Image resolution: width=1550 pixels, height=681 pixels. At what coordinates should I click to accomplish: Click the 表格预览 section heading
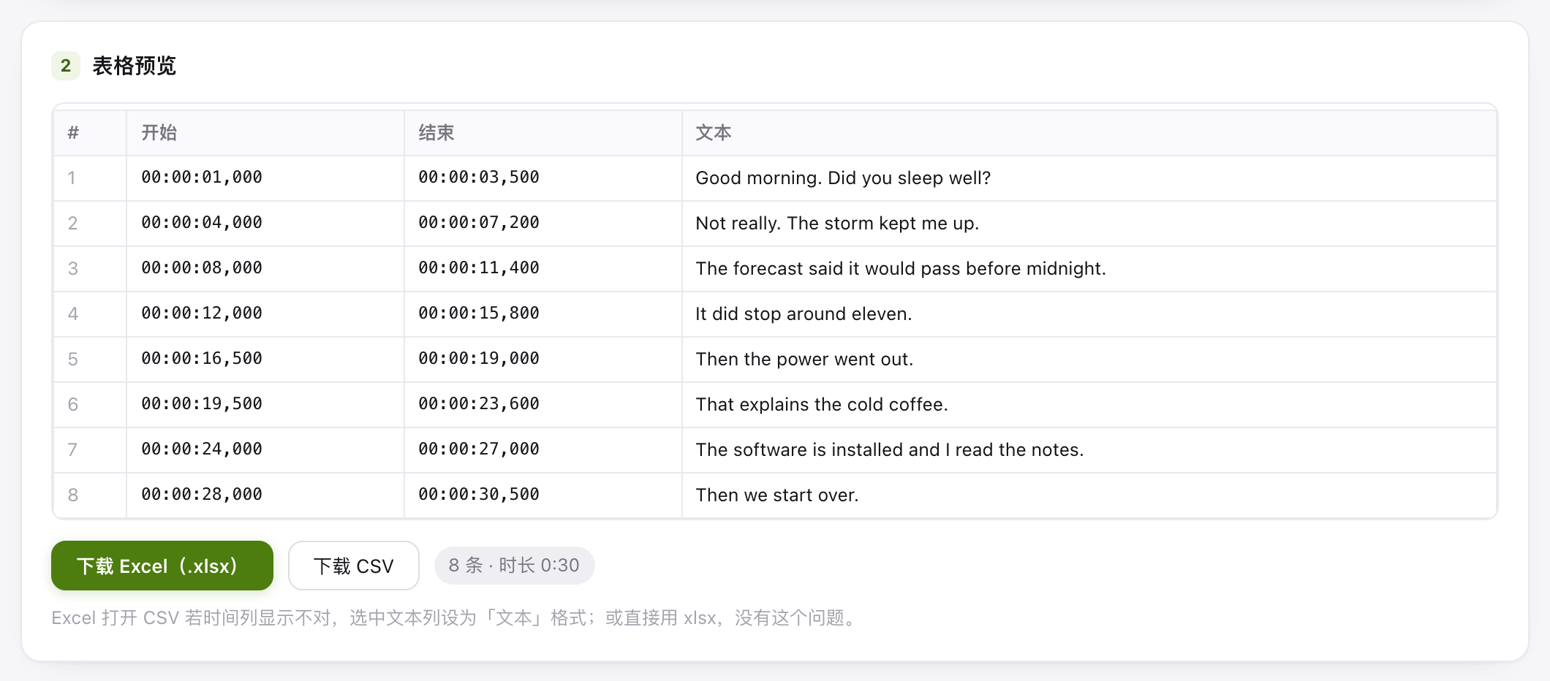[135, 66]
